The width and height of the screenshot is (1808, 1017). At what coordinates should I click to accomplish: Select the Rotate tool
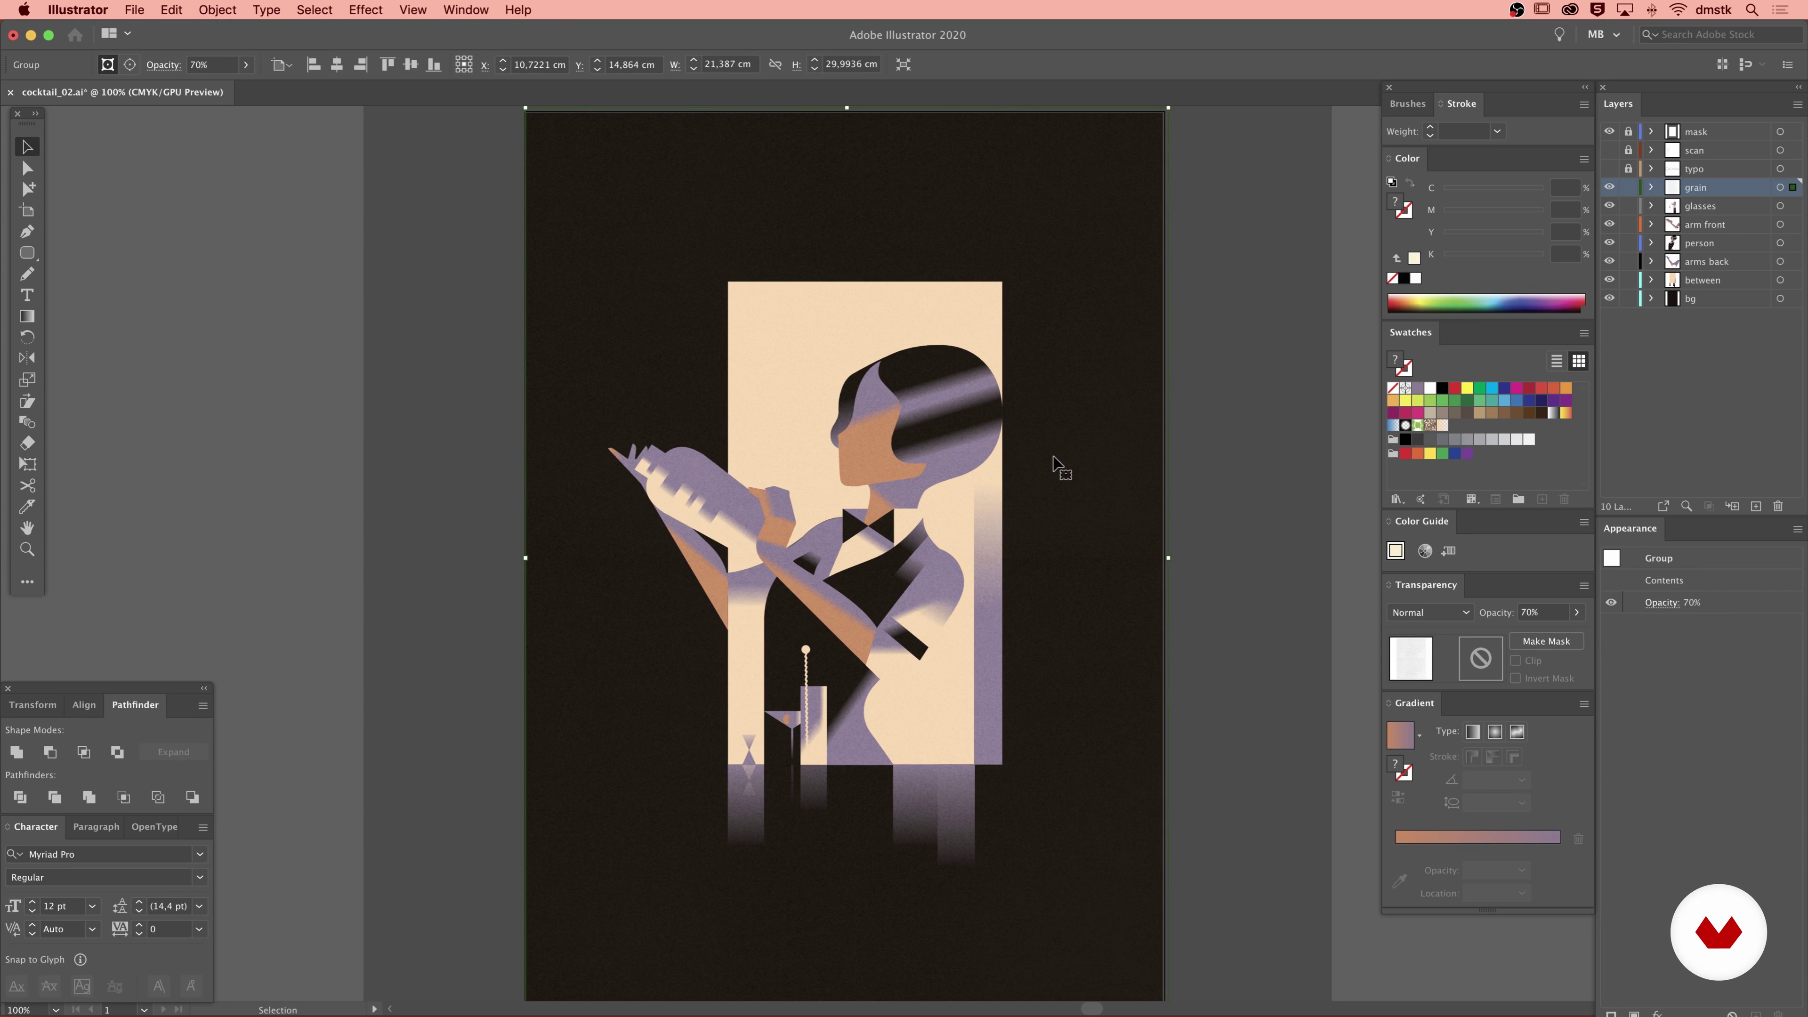(27, 337)
